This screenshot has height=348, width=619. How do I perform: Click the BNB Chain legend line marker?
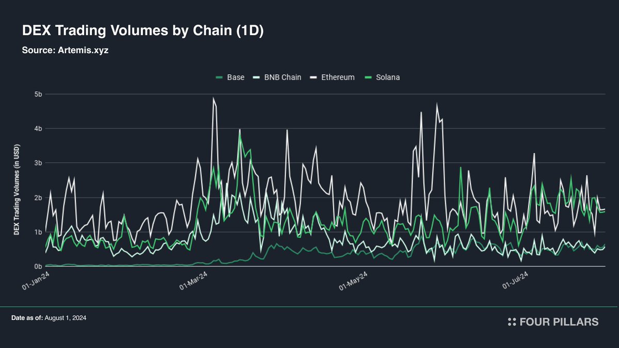click(255, 77)
